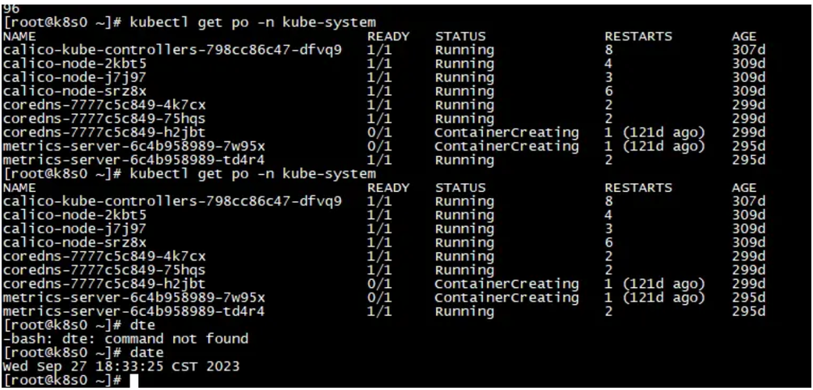Click the mistyped 'dte' command line
Screen dimensions: 813x390
tap(79, 326)
